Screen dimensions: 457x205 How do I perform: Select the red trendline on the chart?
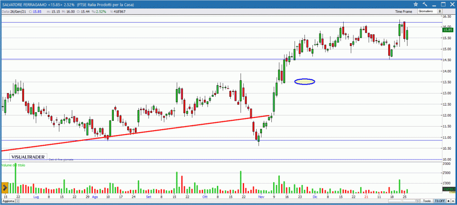tap(135, 133)
